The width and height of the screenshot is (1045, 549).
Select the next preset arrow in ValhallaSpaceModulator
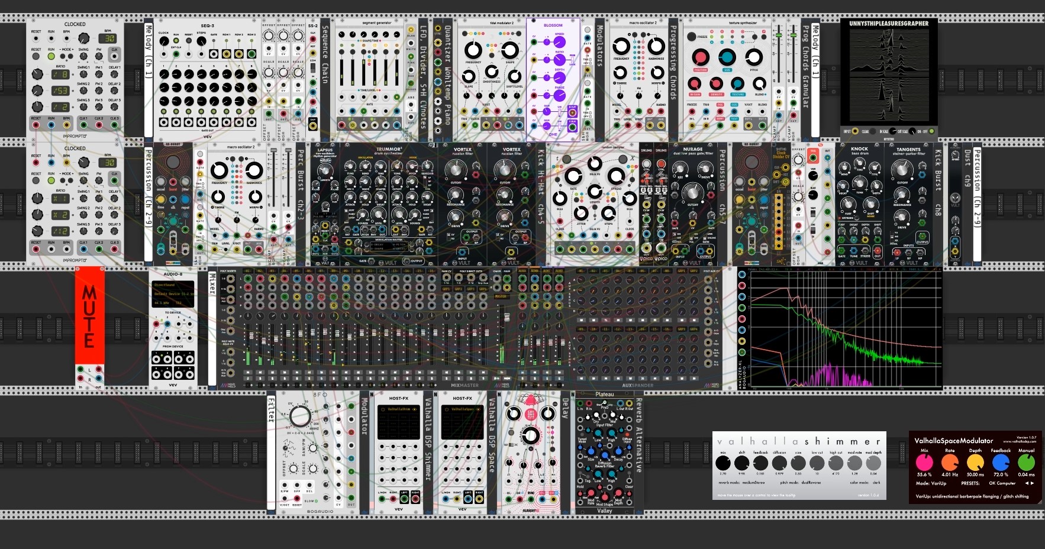pos(1033,483)
